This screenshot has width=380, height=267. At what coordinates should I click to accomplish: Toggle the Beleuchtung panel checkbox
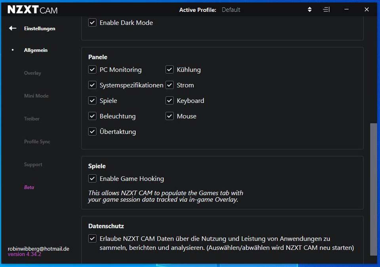(92, 116)
